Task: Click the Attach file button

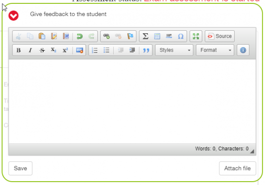Action: [238, 168]
